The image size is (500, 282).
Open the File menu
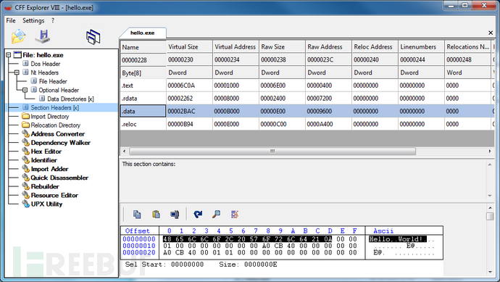click(11, 20)
